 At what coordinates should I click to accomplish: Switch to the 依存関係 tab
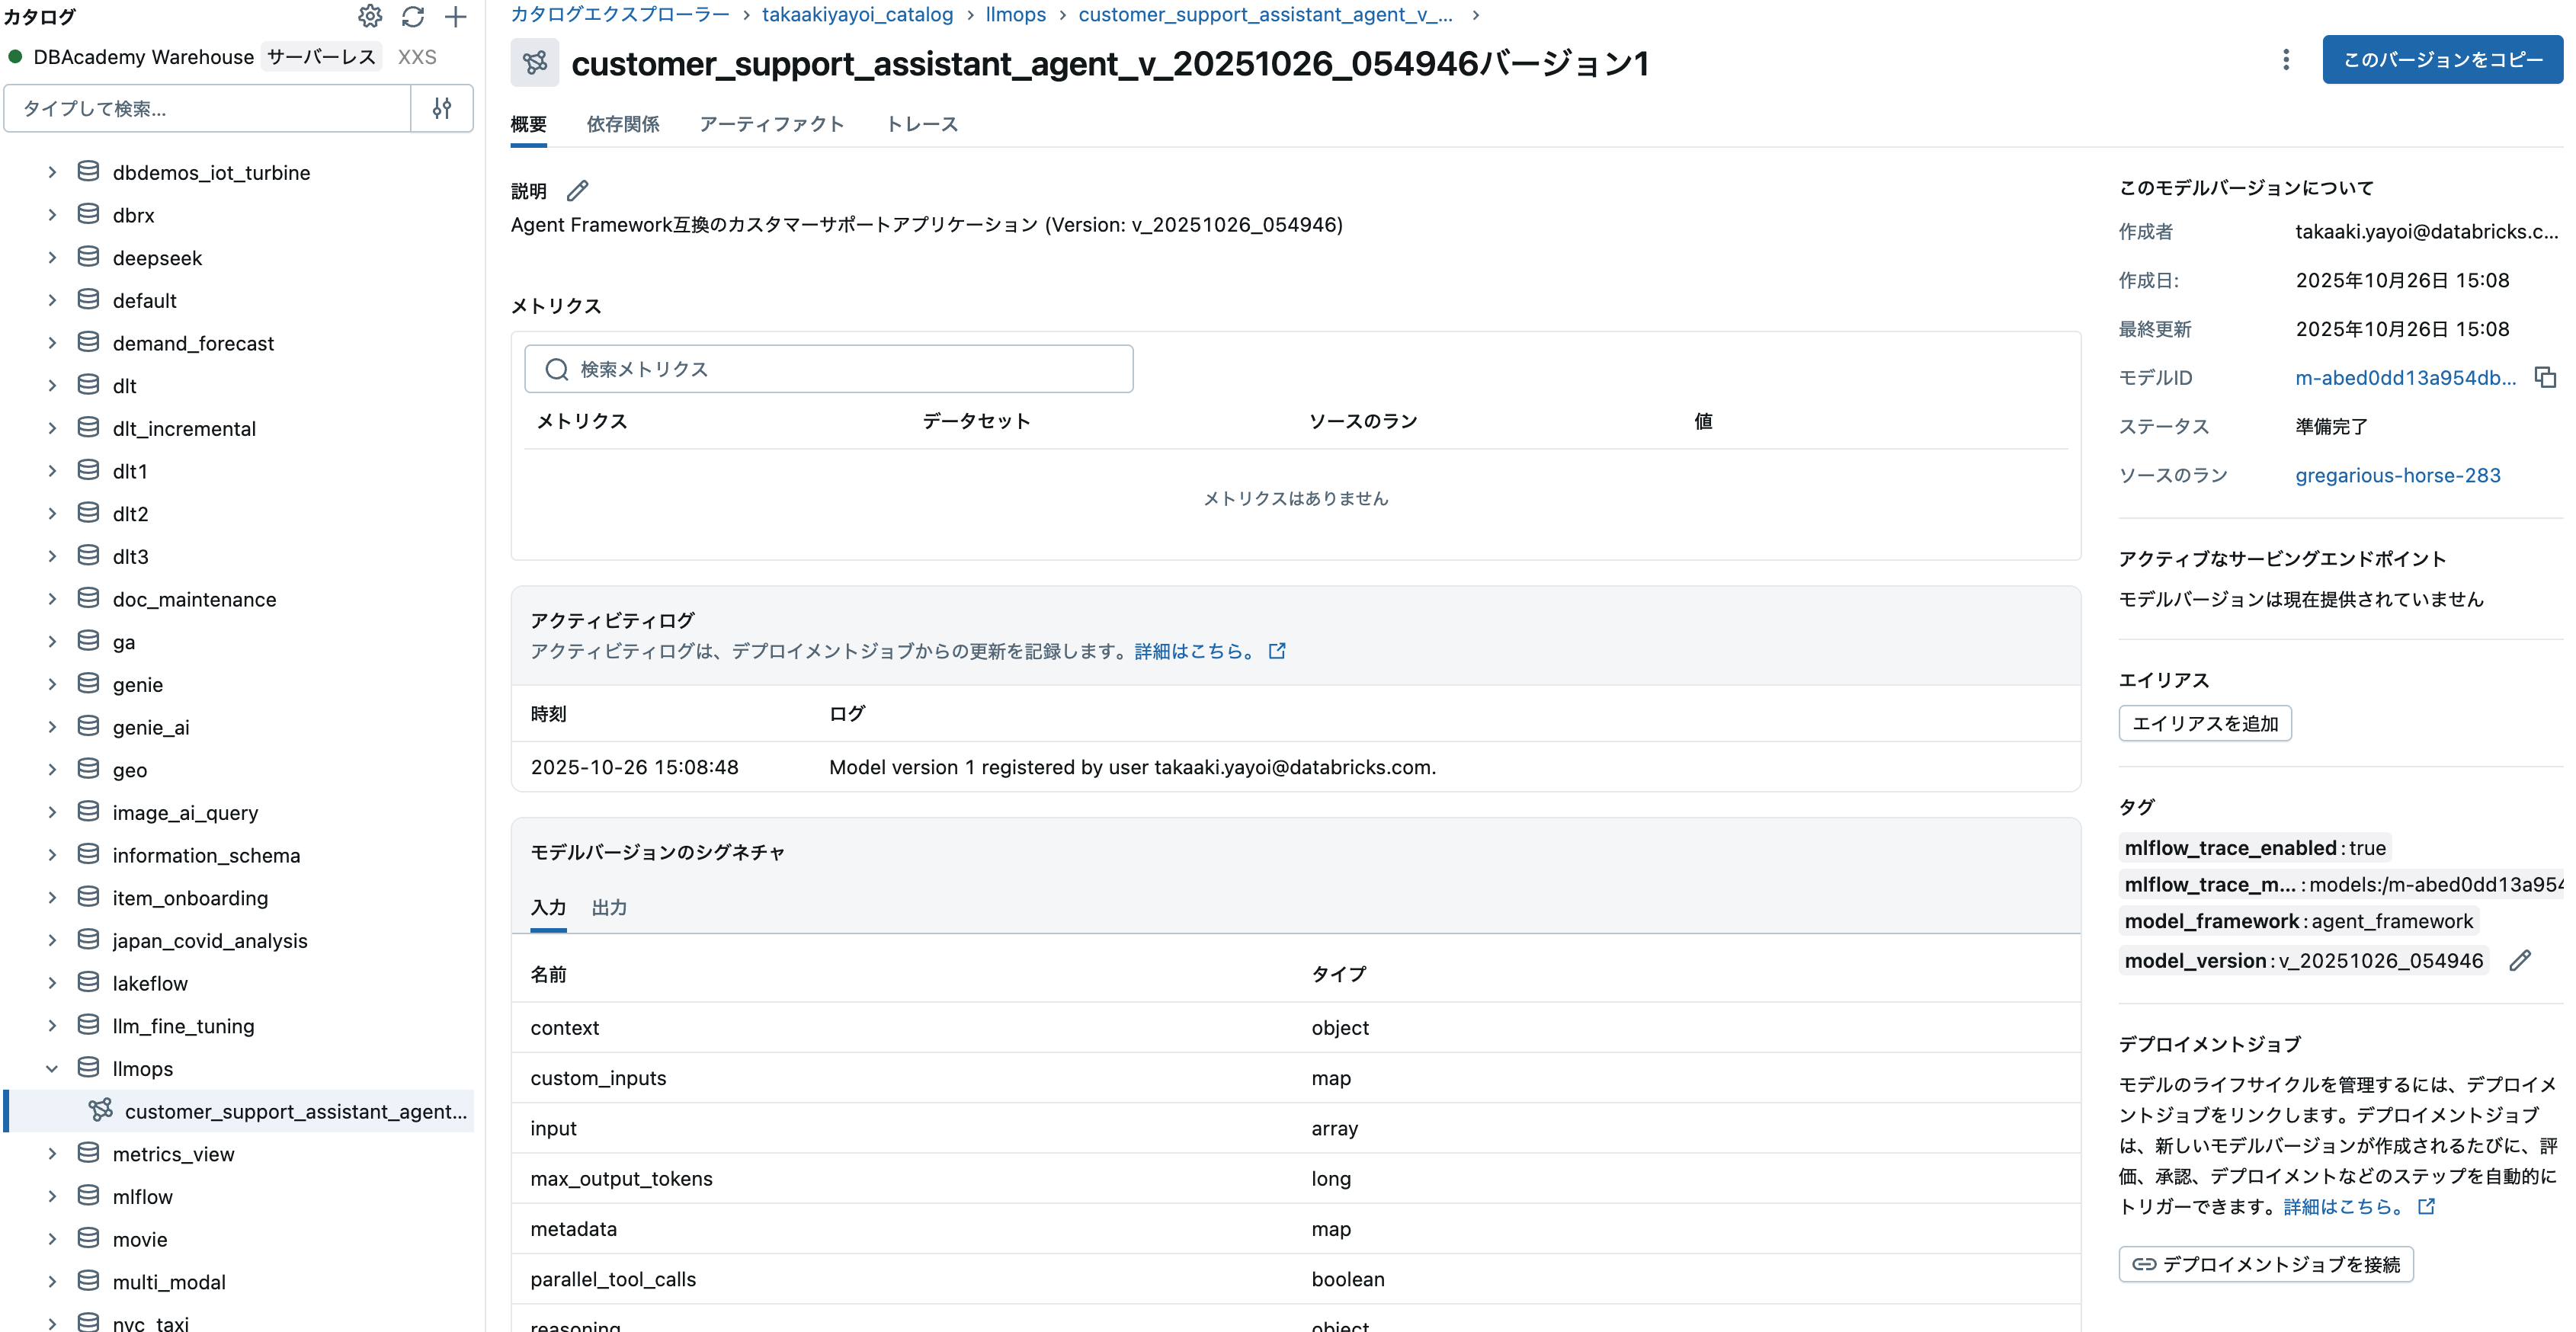[x=622, y=124]
